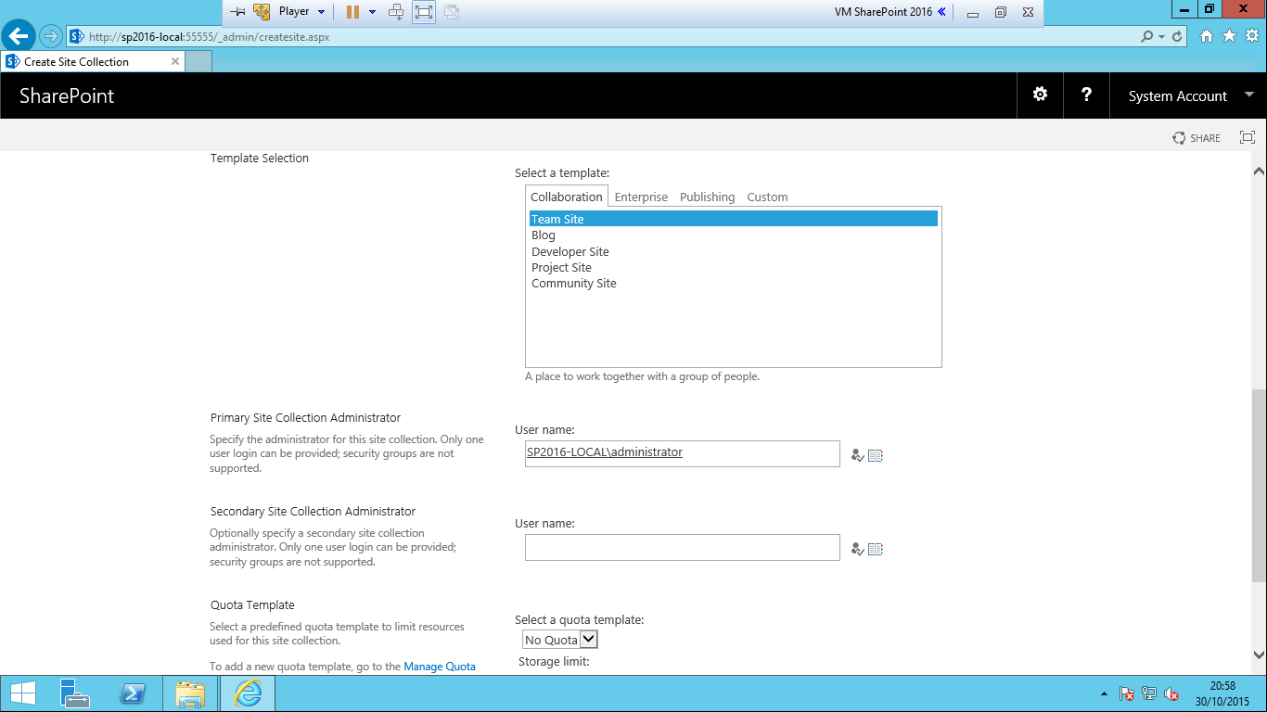Switch to the Collaboration template tab
Screen dimensions: 1267x712
point(566,197)
